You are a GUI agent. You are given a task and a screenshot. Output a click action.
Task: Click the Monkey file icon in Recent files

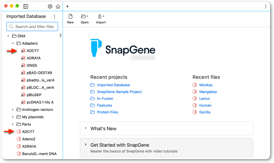[x=194, y=85]
